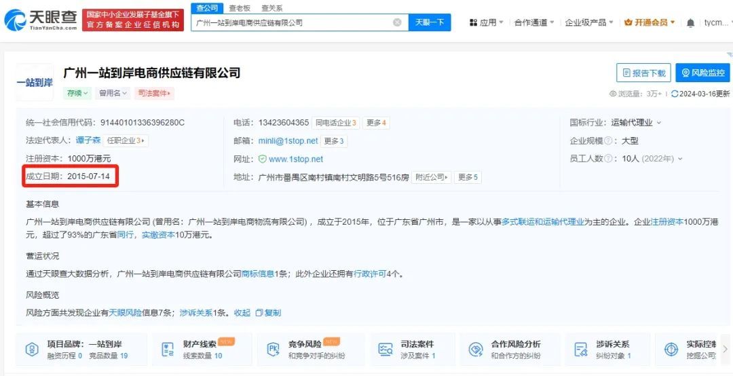Open the 天眼风险 link
Screen dimensions: 733x376
126,313
